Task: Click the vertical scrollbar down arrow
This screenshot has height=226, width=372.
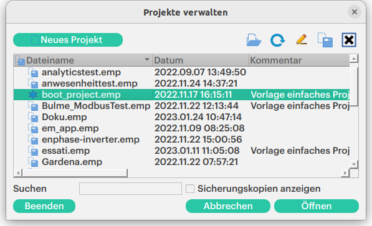Action: coord(354,164)
